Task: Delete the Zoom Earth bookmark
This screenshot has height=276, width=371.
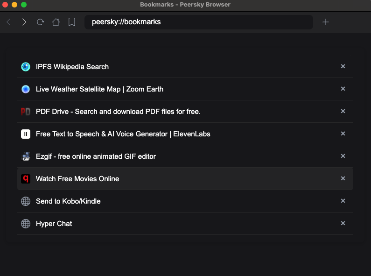Action: (x=343, y=89)
